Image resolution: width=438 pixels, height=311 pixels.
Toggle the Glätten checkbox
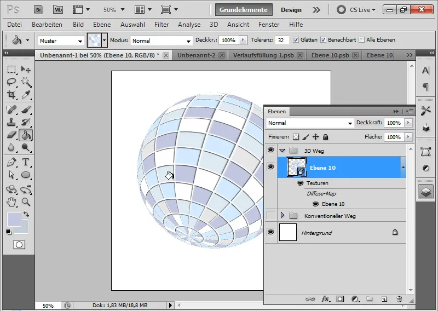coord(296,40)
